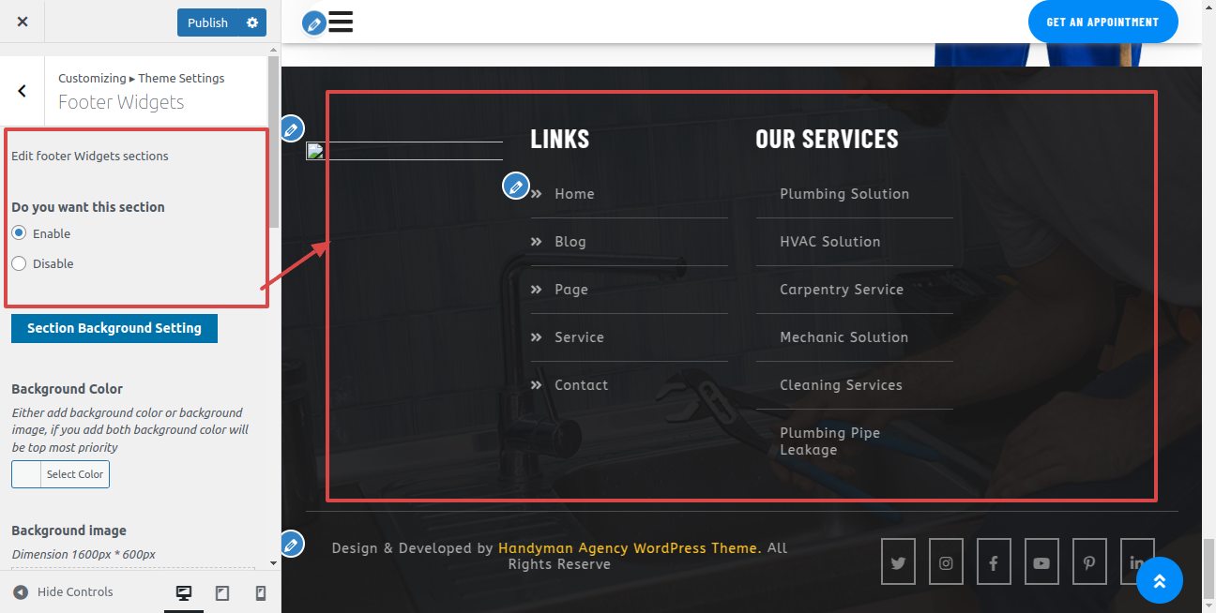Open the YouTube social icon
The width and height of the screenshot is (1216, 613).
point(1041,561)
